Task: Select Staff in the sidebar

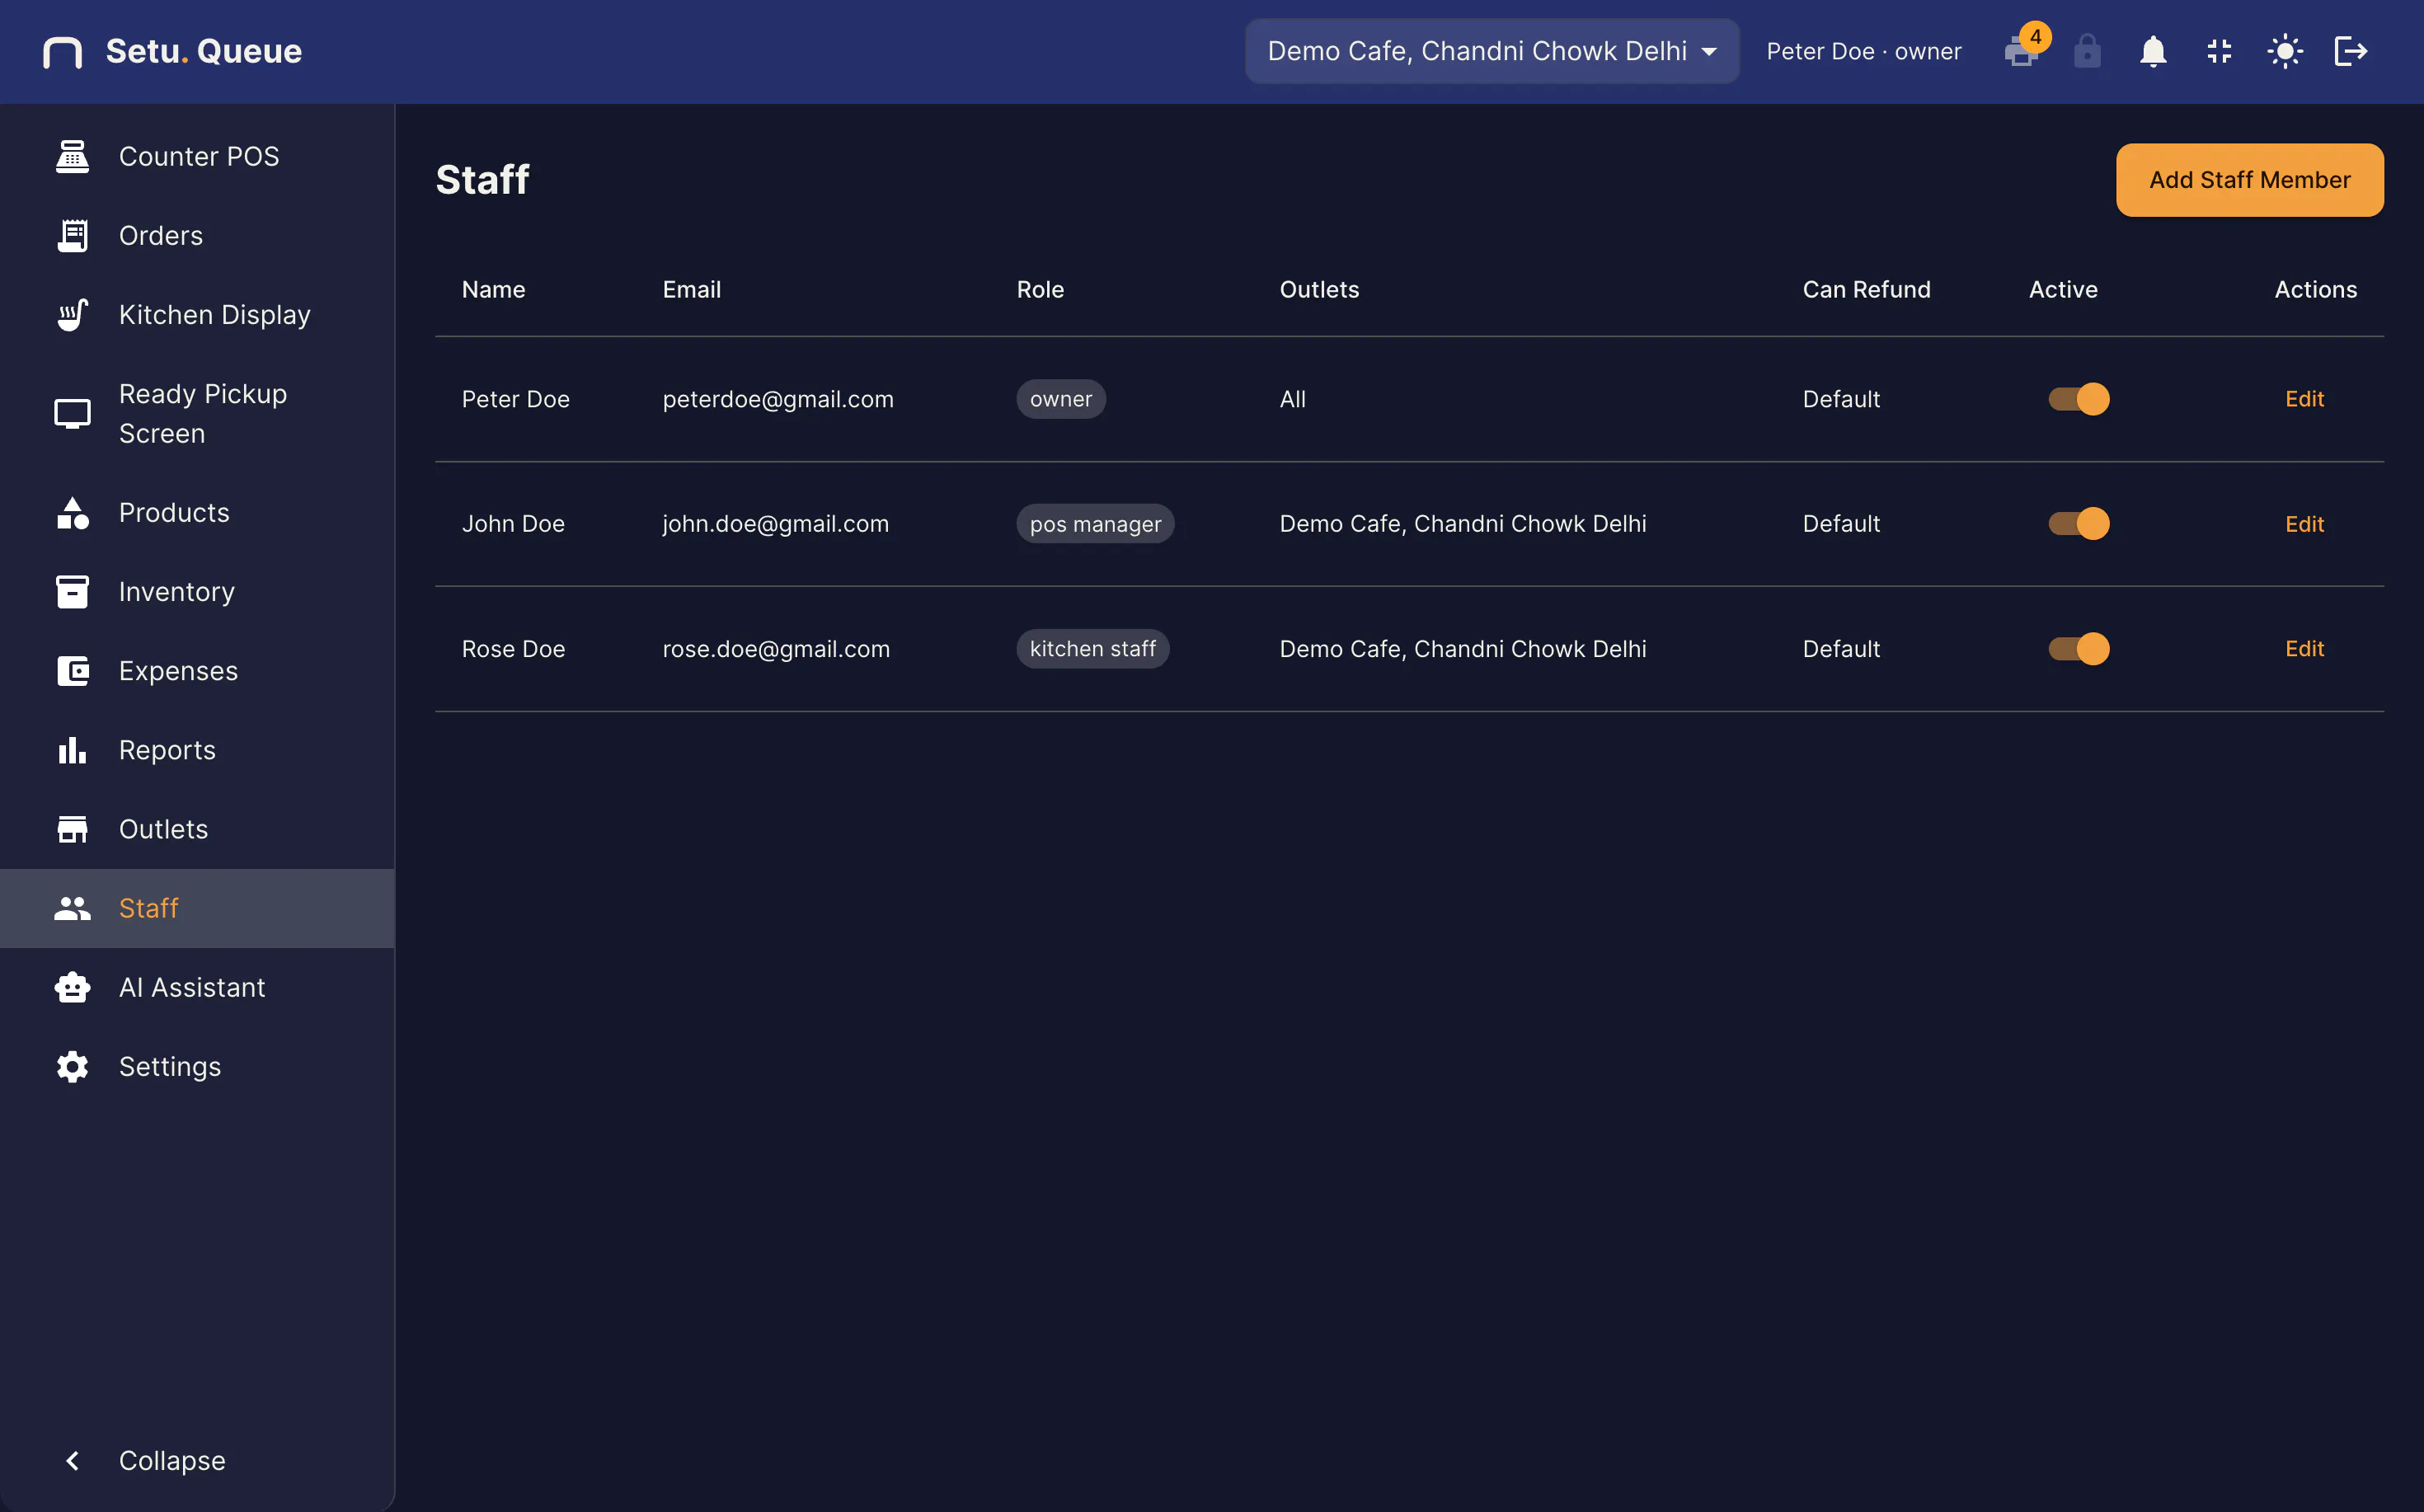Action: (197, 907)
